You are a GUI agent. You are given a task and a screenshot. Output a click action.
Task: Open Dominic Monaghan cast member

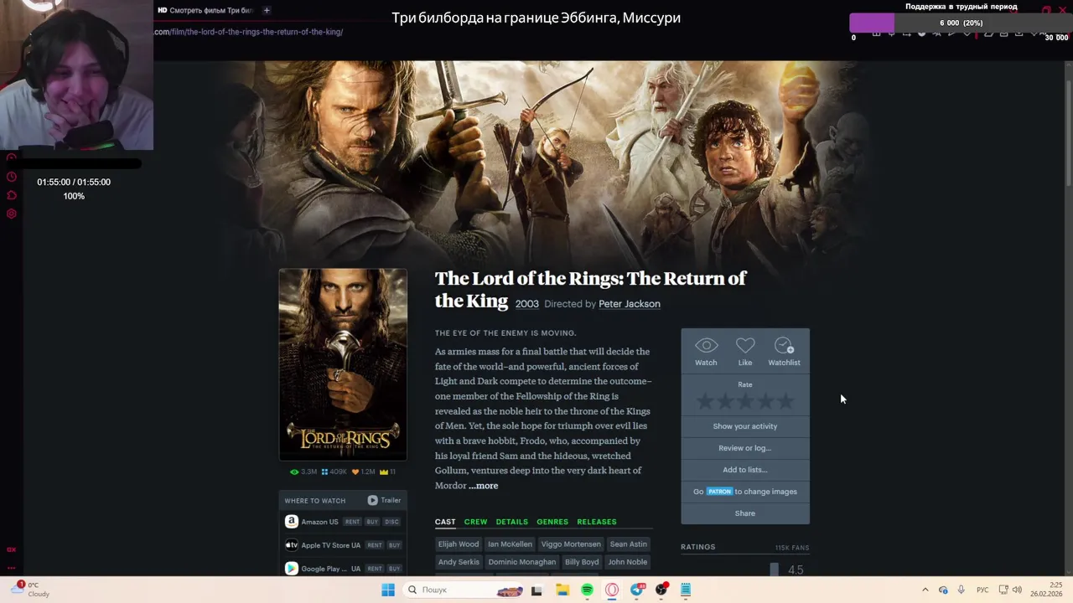(x=521, y=563)
